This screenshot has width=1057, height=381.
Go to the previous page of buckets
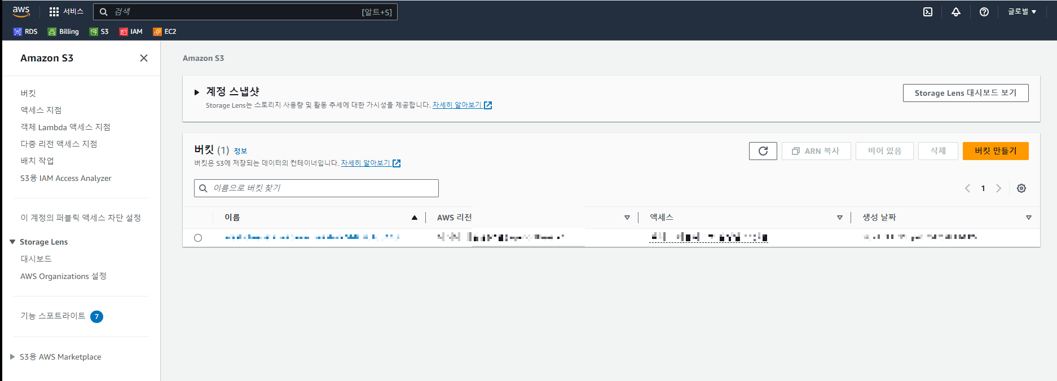[x=967, y=188]
